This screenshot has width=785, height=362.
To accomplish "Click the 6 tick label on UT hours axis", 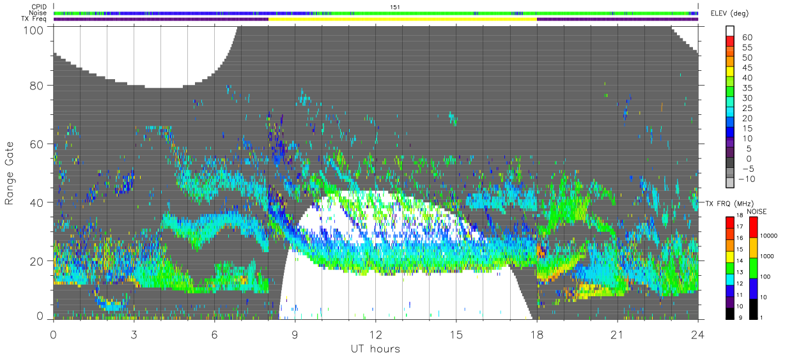I will pyautogui.click(x=215, y=334).
